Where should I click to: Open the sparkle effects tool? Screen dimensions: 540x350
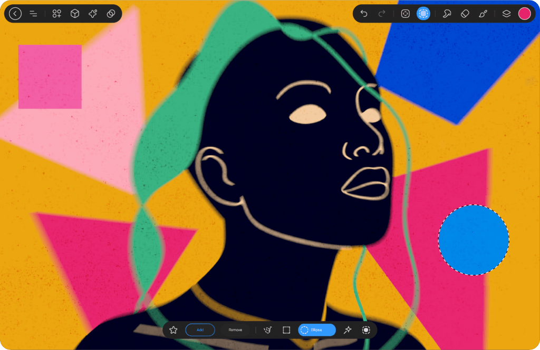point(93,14)
